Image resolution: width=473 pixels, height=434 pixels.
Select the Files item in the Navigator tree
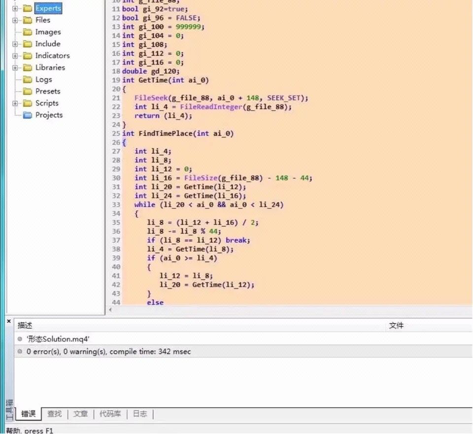coord(43,20)
